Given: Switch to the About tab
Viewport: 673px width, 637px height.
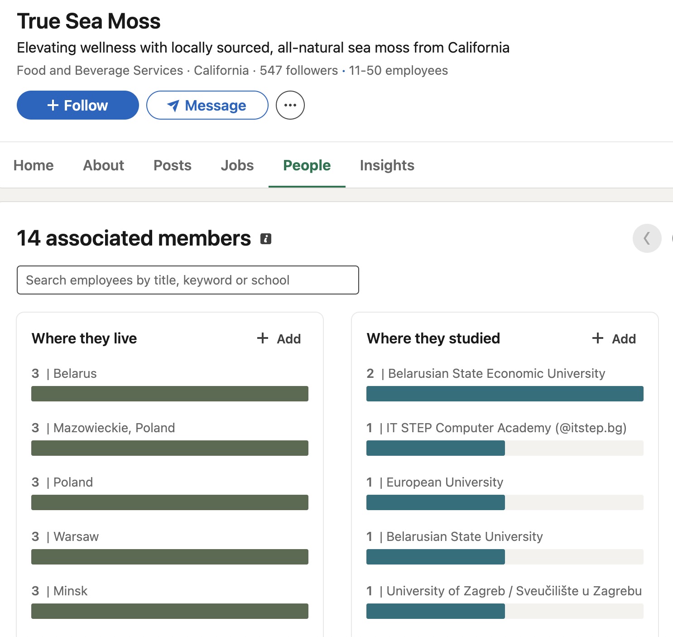Looking at the screenshot, I should pos(103,165).
